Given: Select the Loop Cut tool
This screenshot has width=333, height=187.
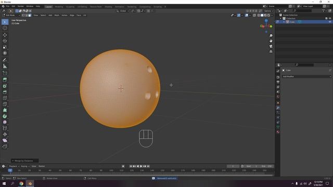Looking at the screenshot, I should (5, 98).
